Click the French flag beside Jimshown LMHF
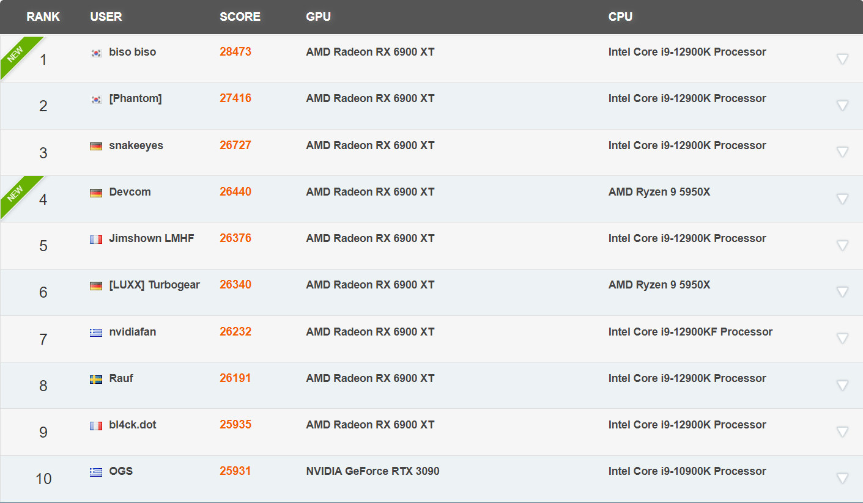The height and width of the screenshot is (503, 863). pyautogui.click(x=96, y=239)
